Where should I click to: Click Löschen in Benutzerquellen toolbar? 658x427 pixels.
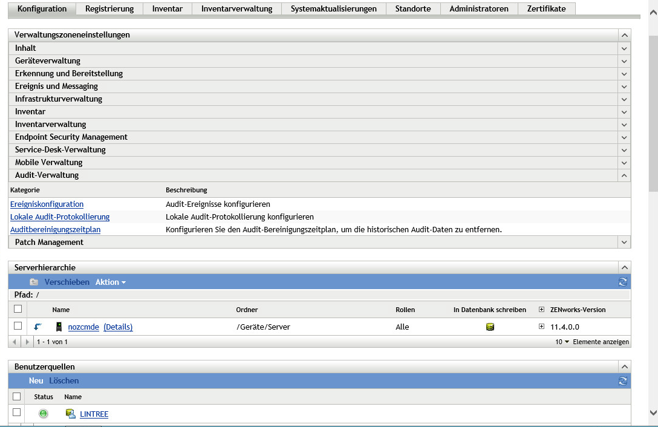[x=64, y=381]
